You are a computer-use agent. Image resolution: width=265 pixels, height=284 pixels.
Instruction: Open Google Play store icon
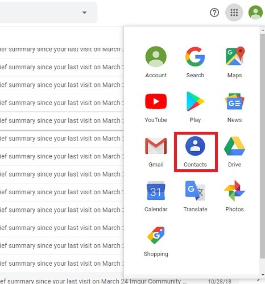coord(195,107)
